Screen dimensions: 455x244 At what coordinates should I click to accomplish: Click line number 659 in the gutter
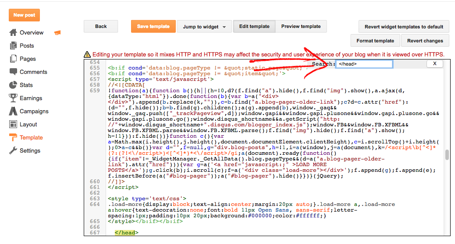click(95, 91)
